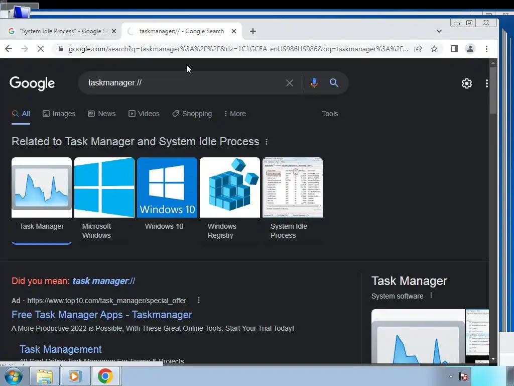
Task: Switch to News results
Action: pos(101,114)
